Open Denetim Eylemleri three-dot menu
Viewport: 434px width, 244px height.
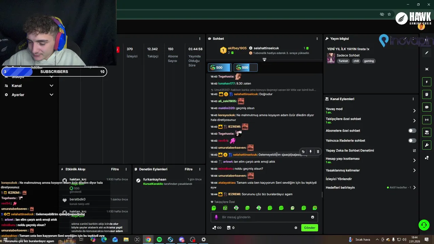coord(200,169)
